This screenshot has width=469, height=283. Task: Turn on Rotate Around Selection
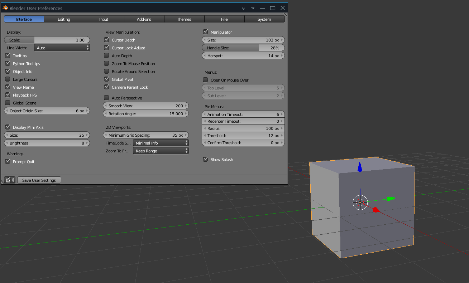coord(106,71)
